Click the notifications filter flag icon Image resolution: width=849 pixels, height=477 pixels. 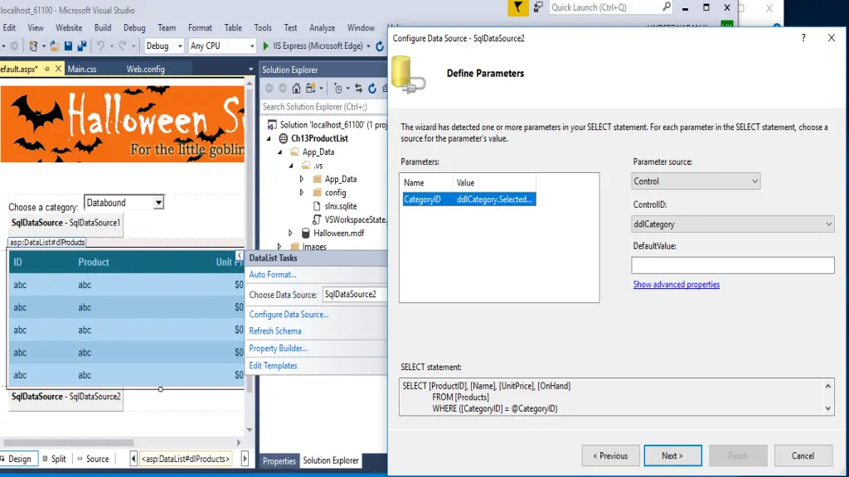[x=517, y=7]
